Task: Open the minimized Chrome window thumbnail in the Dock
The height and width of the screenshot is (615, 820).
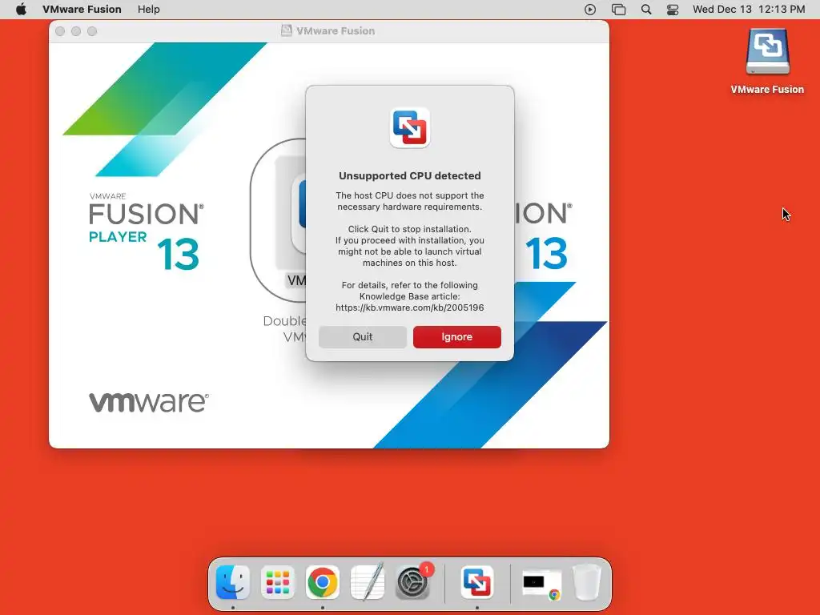Action: pyautogui.click(x=542, y=584)
